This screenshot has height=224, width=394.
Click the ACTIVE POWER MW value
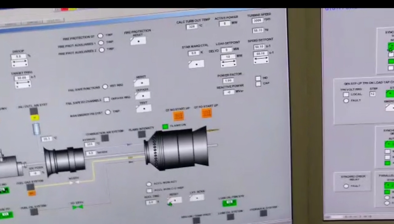[225, 23]
